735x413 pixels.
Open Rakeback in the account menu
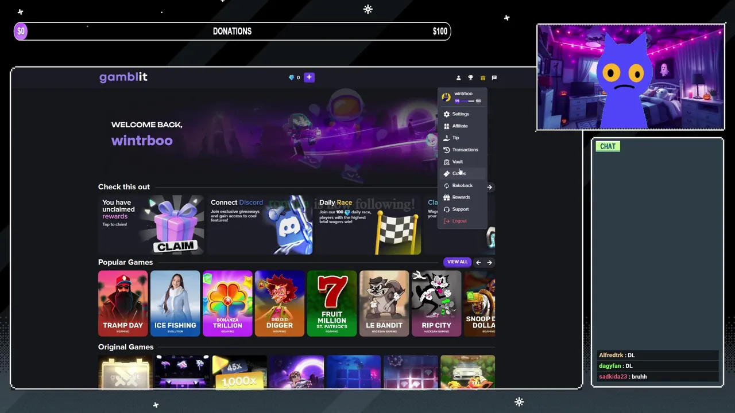coord(462,185)
